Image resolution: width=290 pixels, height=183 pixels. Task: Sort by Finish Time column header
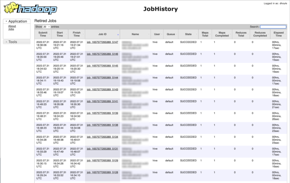(x=76, y=34)
